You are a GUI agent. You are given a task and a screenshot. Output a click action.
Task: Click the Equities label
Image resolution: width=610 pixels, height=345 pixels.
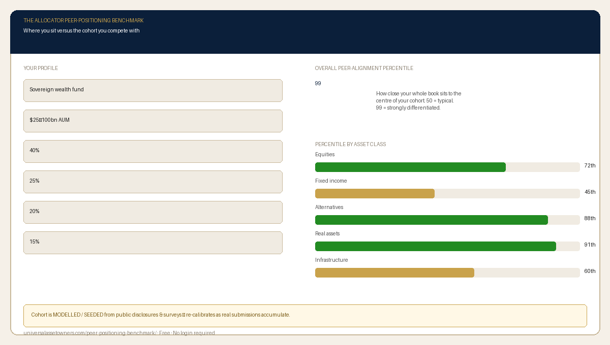coord(325,155)
